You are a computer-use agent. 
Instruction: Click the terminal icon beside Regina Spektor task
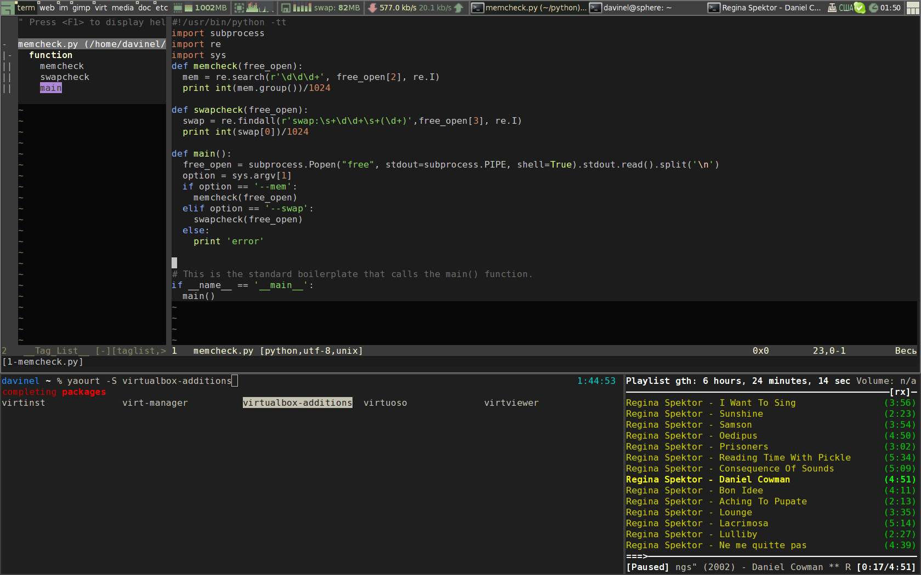pyautogui.click(x=714, y=8)
